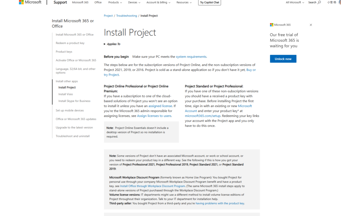Open Account & billing dropdown
341x216 pixels.
click(158, 2)
